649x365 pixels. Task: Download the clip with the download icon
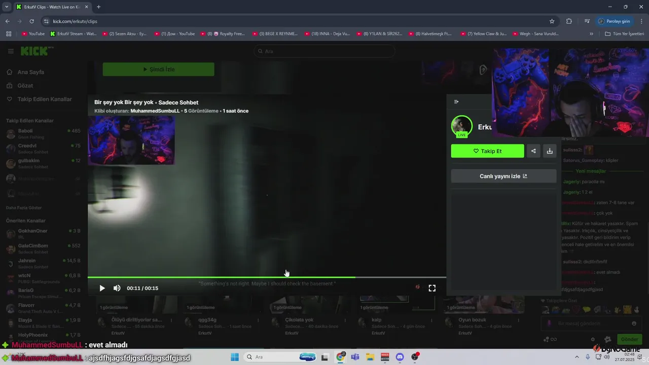pos(550,151)
